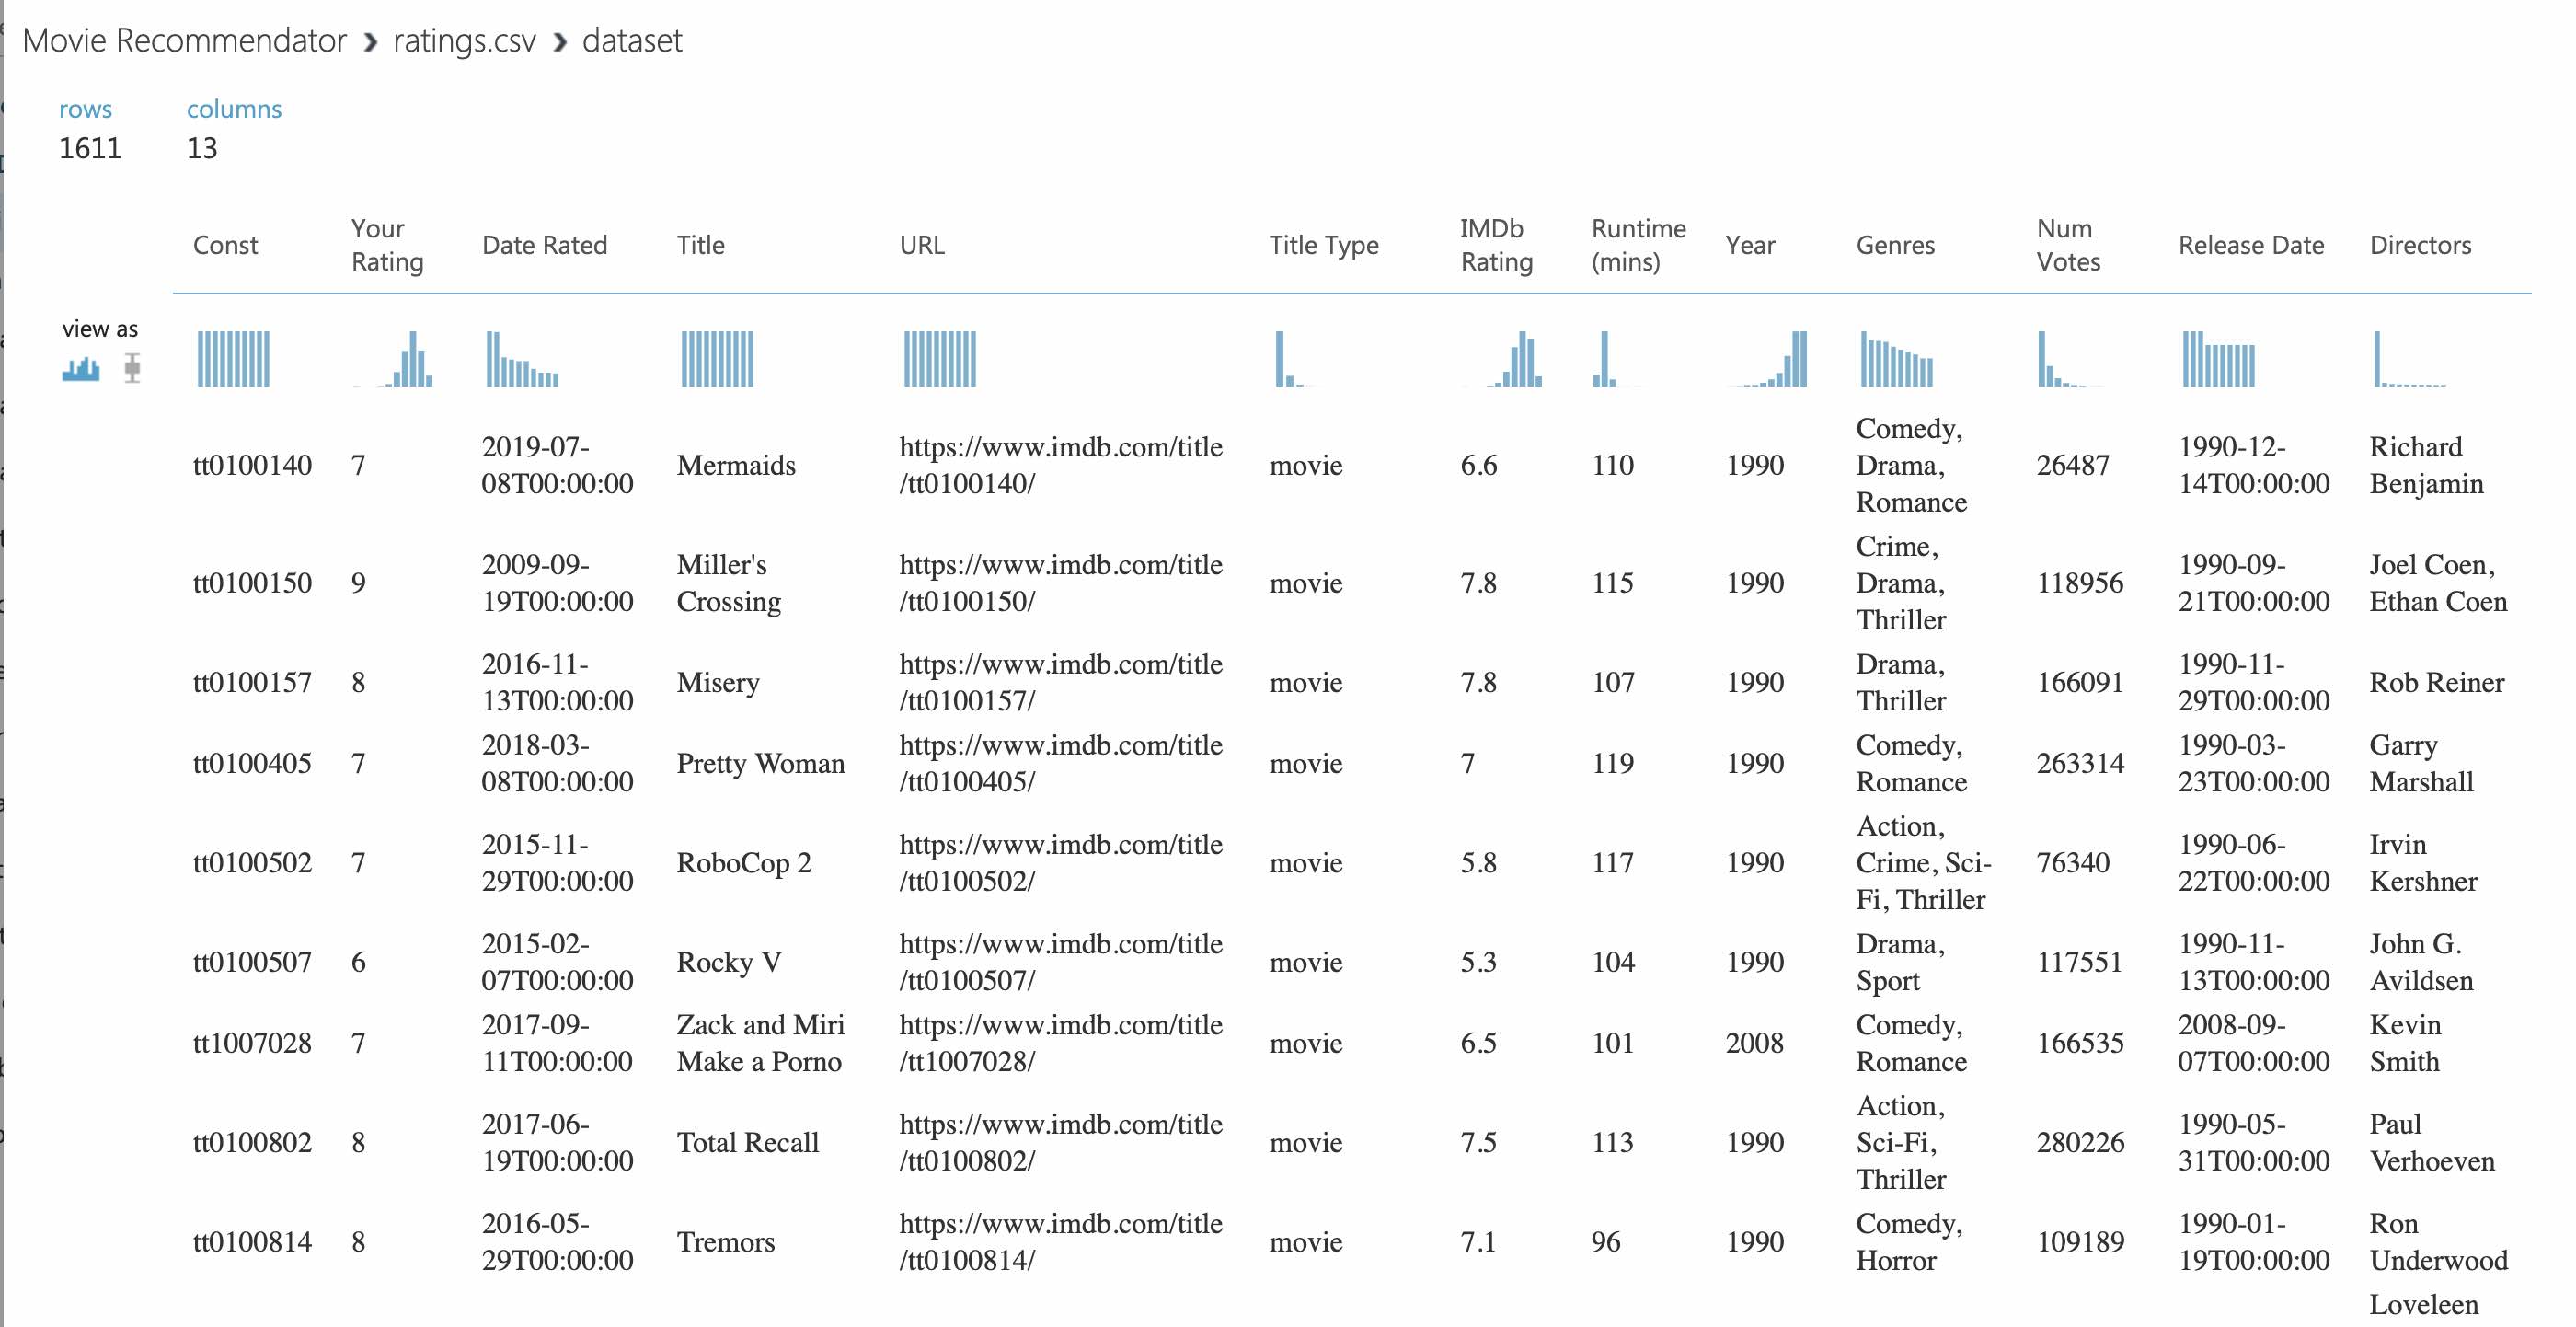Open the Const column histogram
This screenshot has height=1327, width=2576.
pyautogui.click(x=233, y=359)
